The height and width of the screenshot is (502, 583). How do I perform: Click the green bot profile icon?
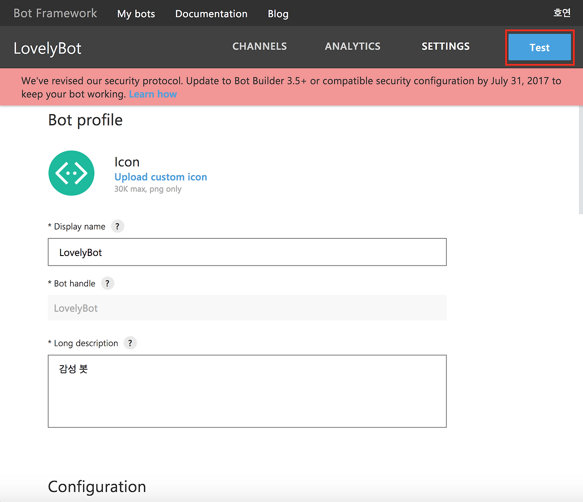tap(72, 173)
